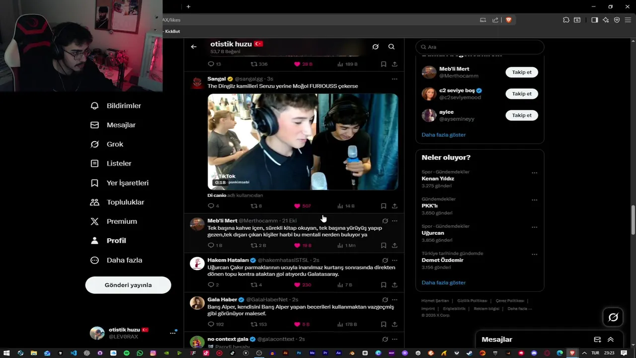Open more options on Gala Haber post
Screen dimensions: 636x358
(x=395, y=300)
